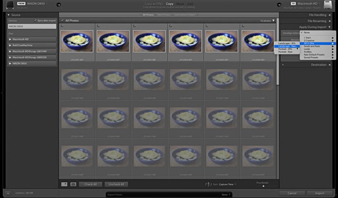Choose Grads and Rads preset submenu
Screen dimensions: 338x198
(314, 46)
